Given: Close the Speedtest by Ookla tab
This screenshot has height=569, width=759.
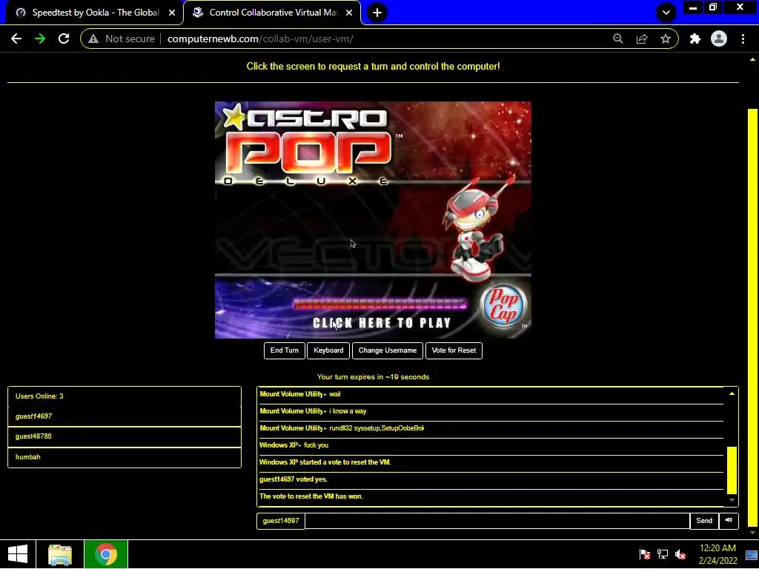Looking at the screenshot, I should pos(172,13).
